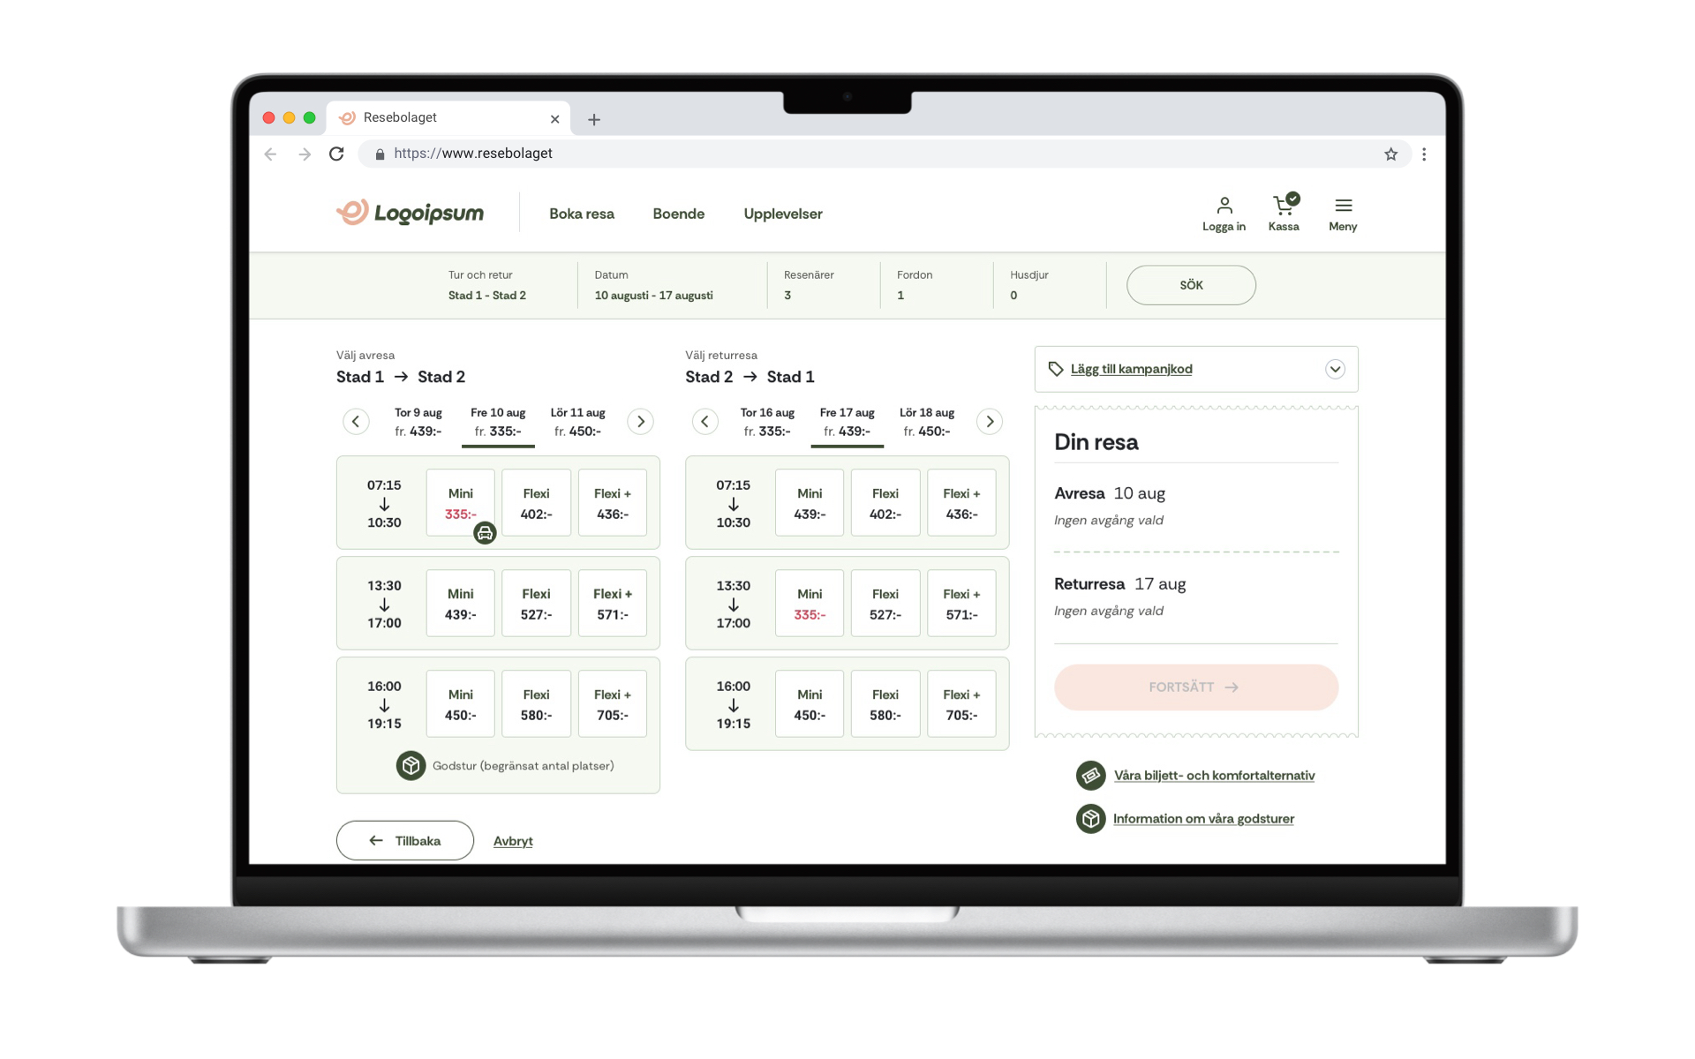Reload the page in browser
Image resolution: width=1695 pixels, height=1059 pixels.
[336, 154]
